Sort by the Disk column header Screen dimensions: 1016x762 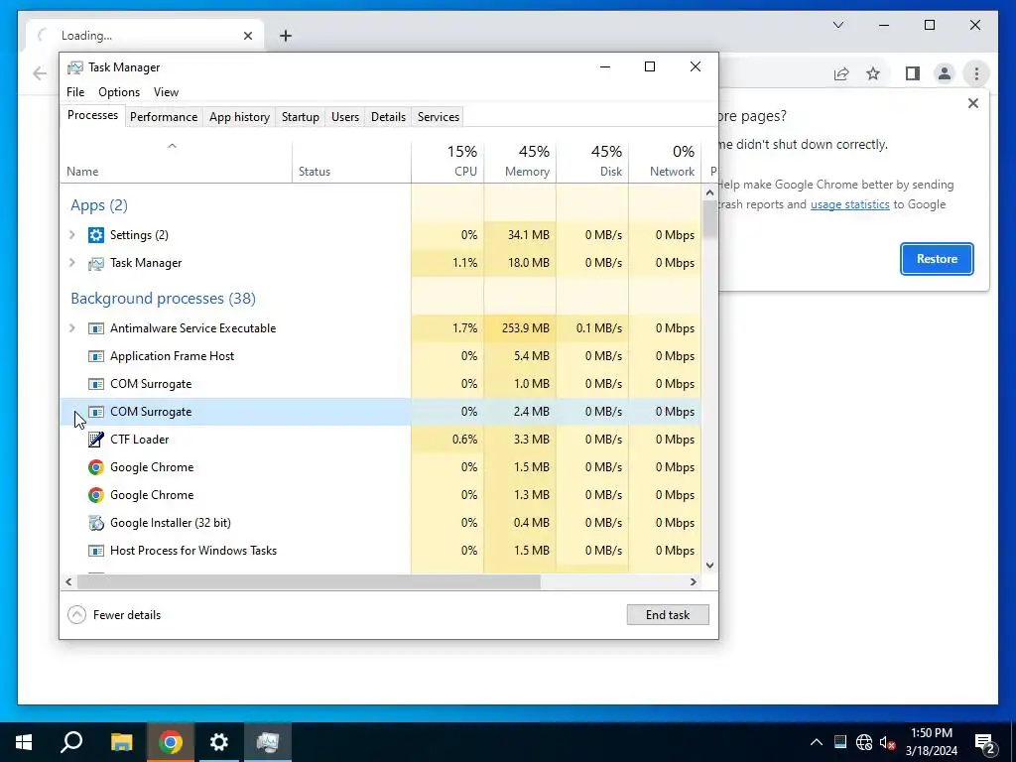tap(592, 162)
